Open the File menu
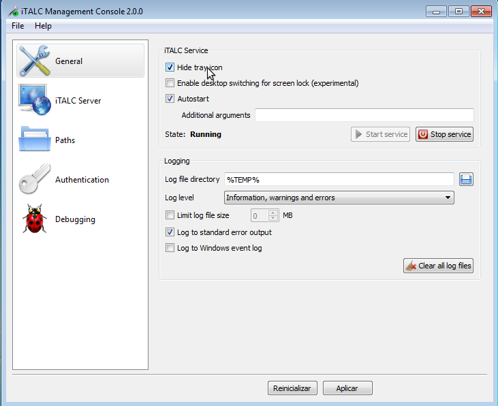 click(18, 26)
